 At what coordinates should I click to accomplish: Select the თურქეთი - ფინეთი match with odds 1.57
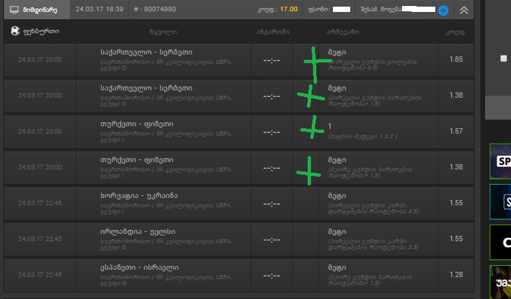coord(239,132)
